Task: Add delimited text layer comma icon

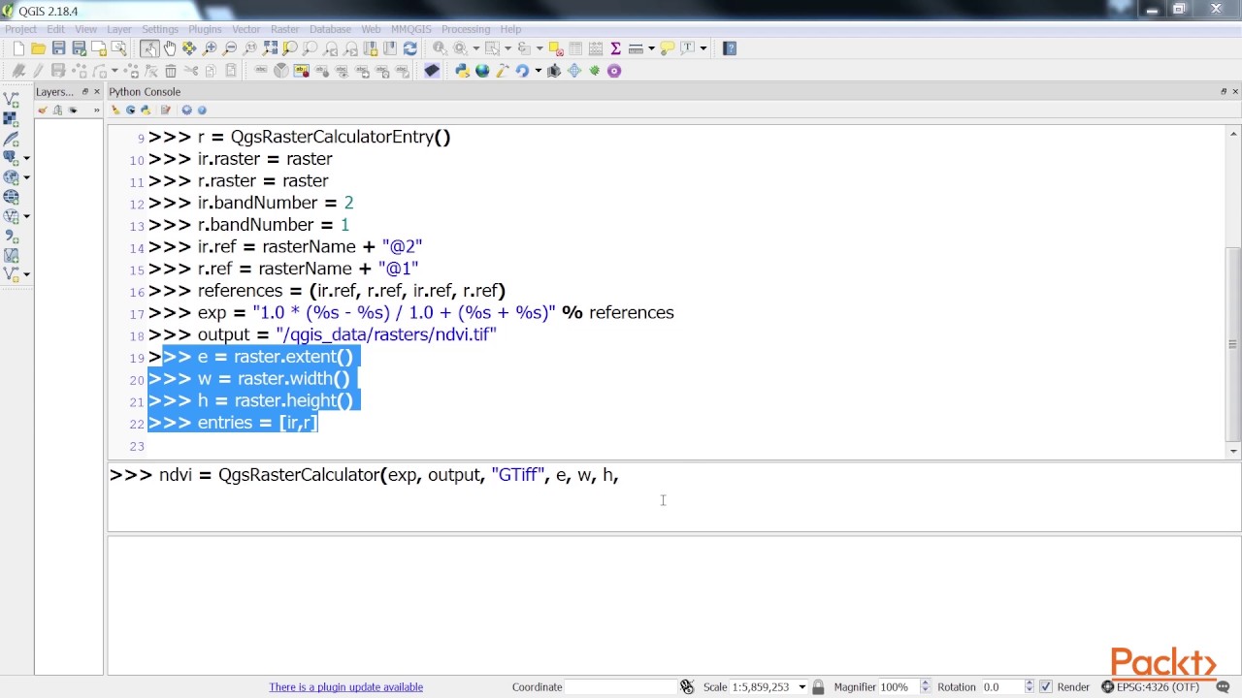Action: click(x=12, y=236)
